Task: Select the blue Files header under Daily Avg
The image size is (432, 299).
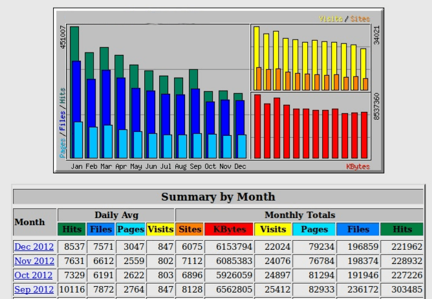Action: [x=100, y=229]
